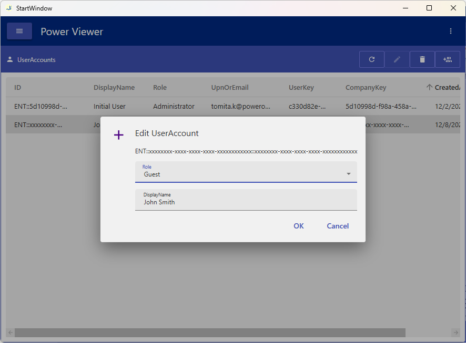466x343 pixels.
Task: Click the CompanyKey column header
Action: (366, 87)
